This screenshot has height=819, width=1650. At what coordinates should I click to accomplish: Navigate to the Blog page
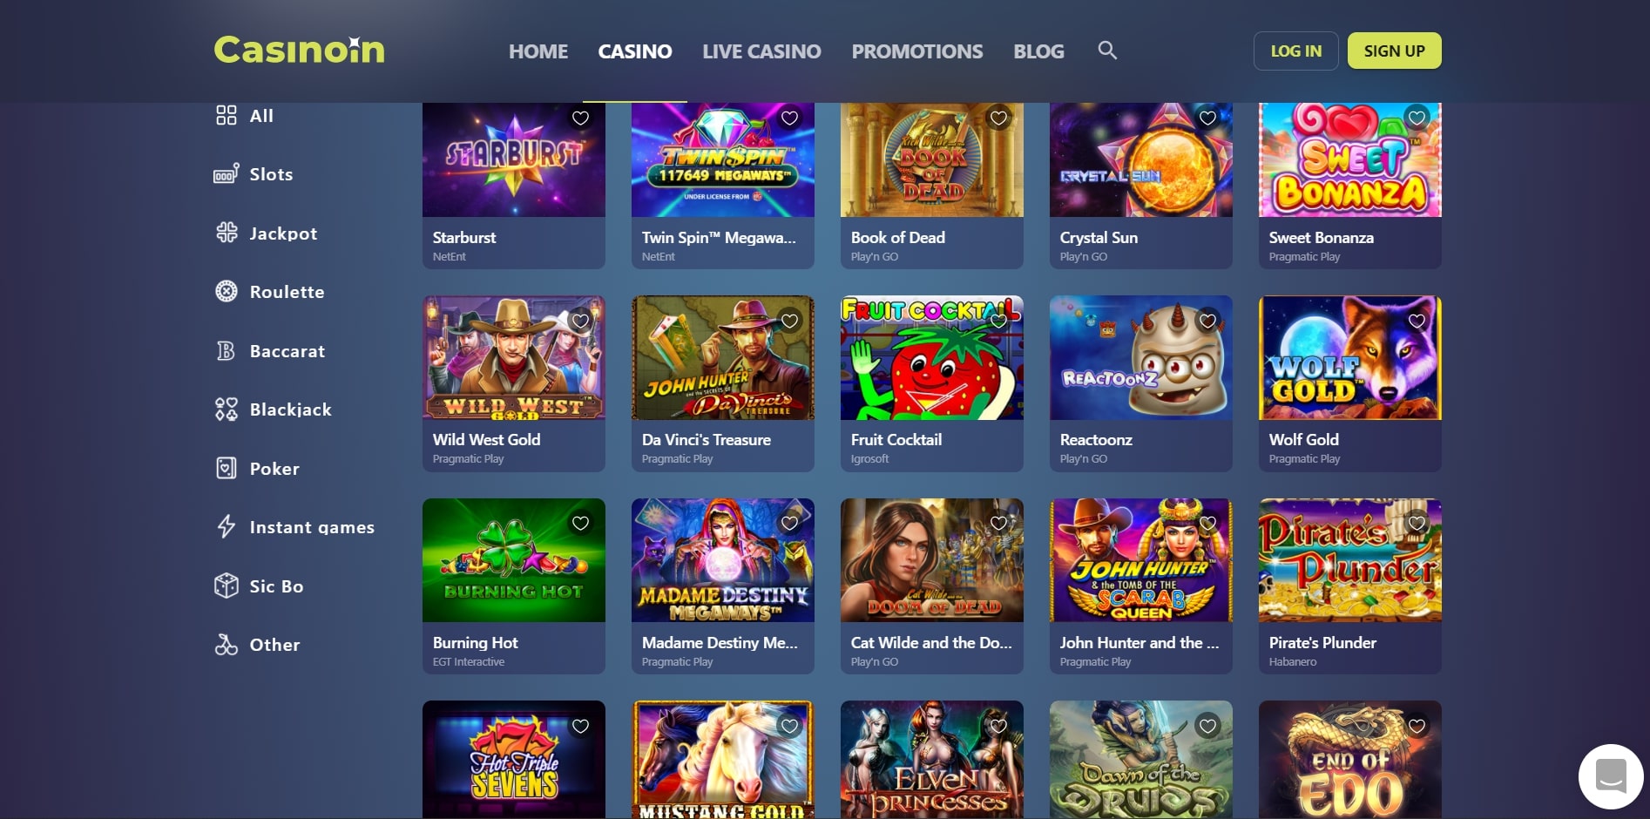pos(1038,51)
